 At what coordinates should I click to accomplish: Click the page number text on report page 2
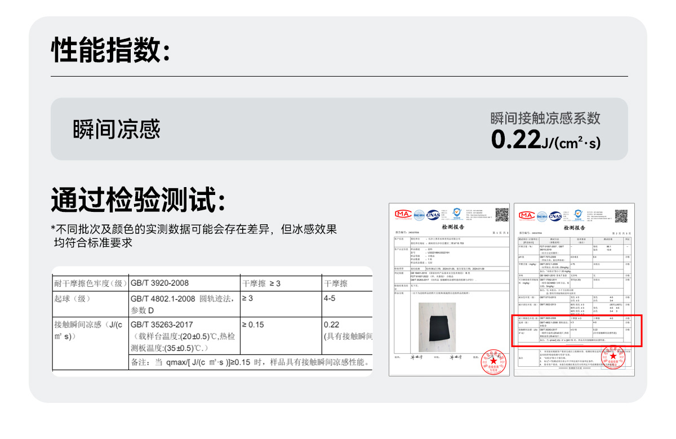[x=620, y=233]
